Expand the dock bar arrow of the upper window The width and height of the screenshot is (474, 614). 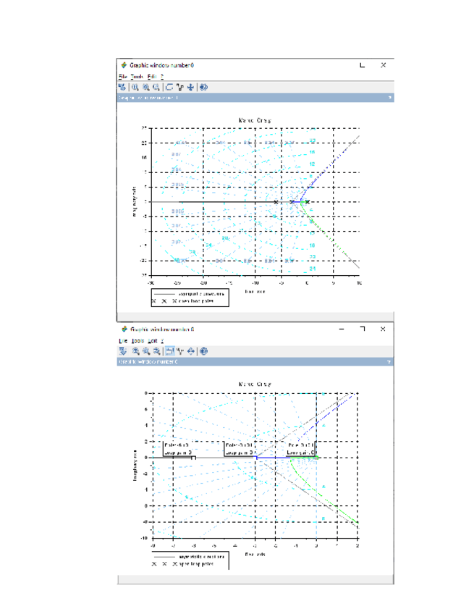389,96
